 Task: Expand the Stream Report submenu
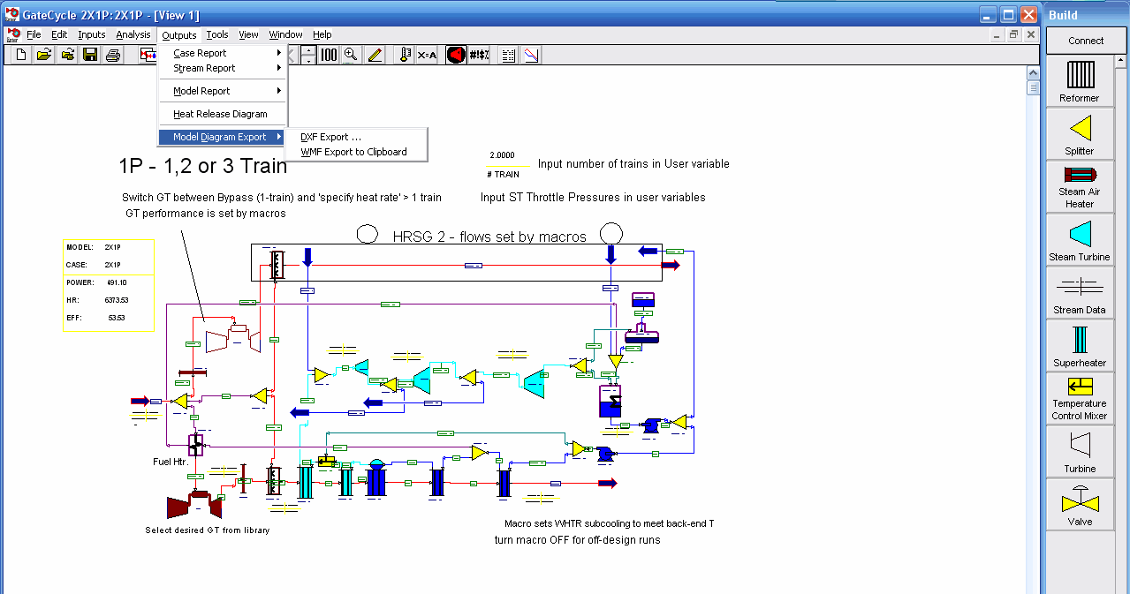point(224,68)
